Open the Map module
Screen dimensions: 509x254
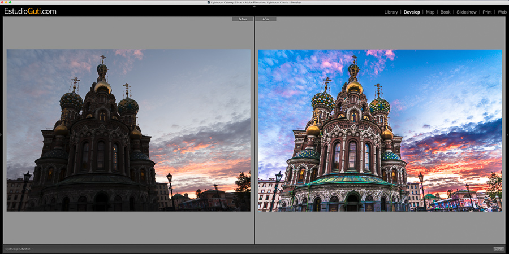tap(430, 12)
